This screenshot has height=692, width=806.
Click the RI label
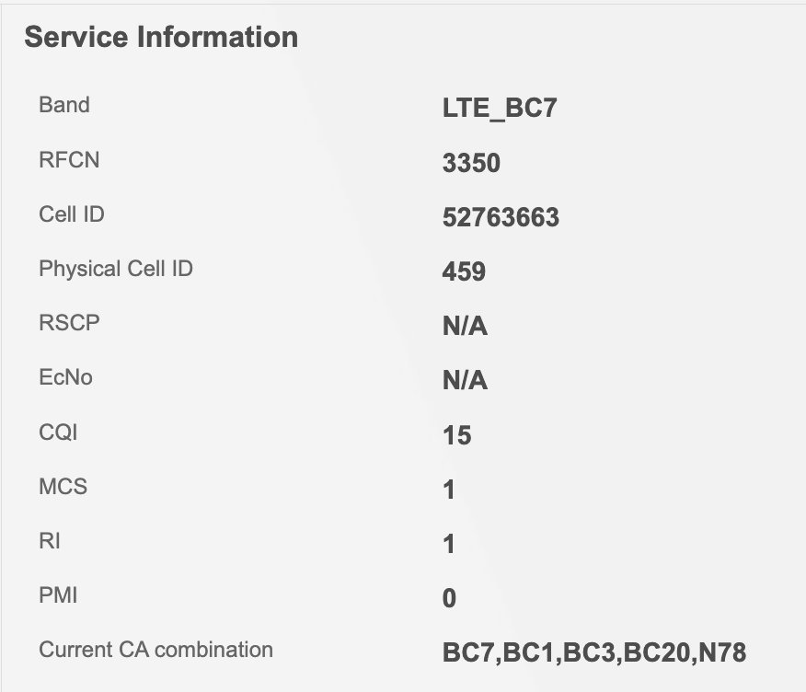50,541
